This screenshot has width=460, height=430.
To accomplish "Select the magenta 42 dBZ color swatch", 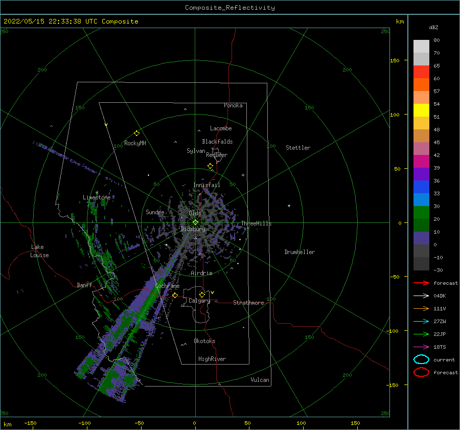I will point(421,161).
